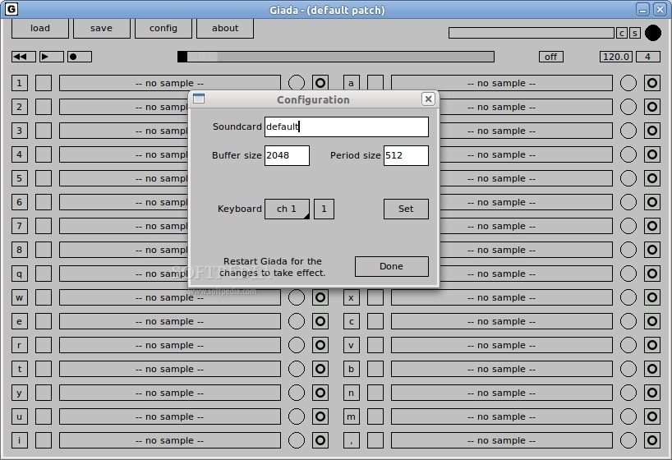
Task: Open the '-- no sample --' menu for channel y
Action: [170, 393]
